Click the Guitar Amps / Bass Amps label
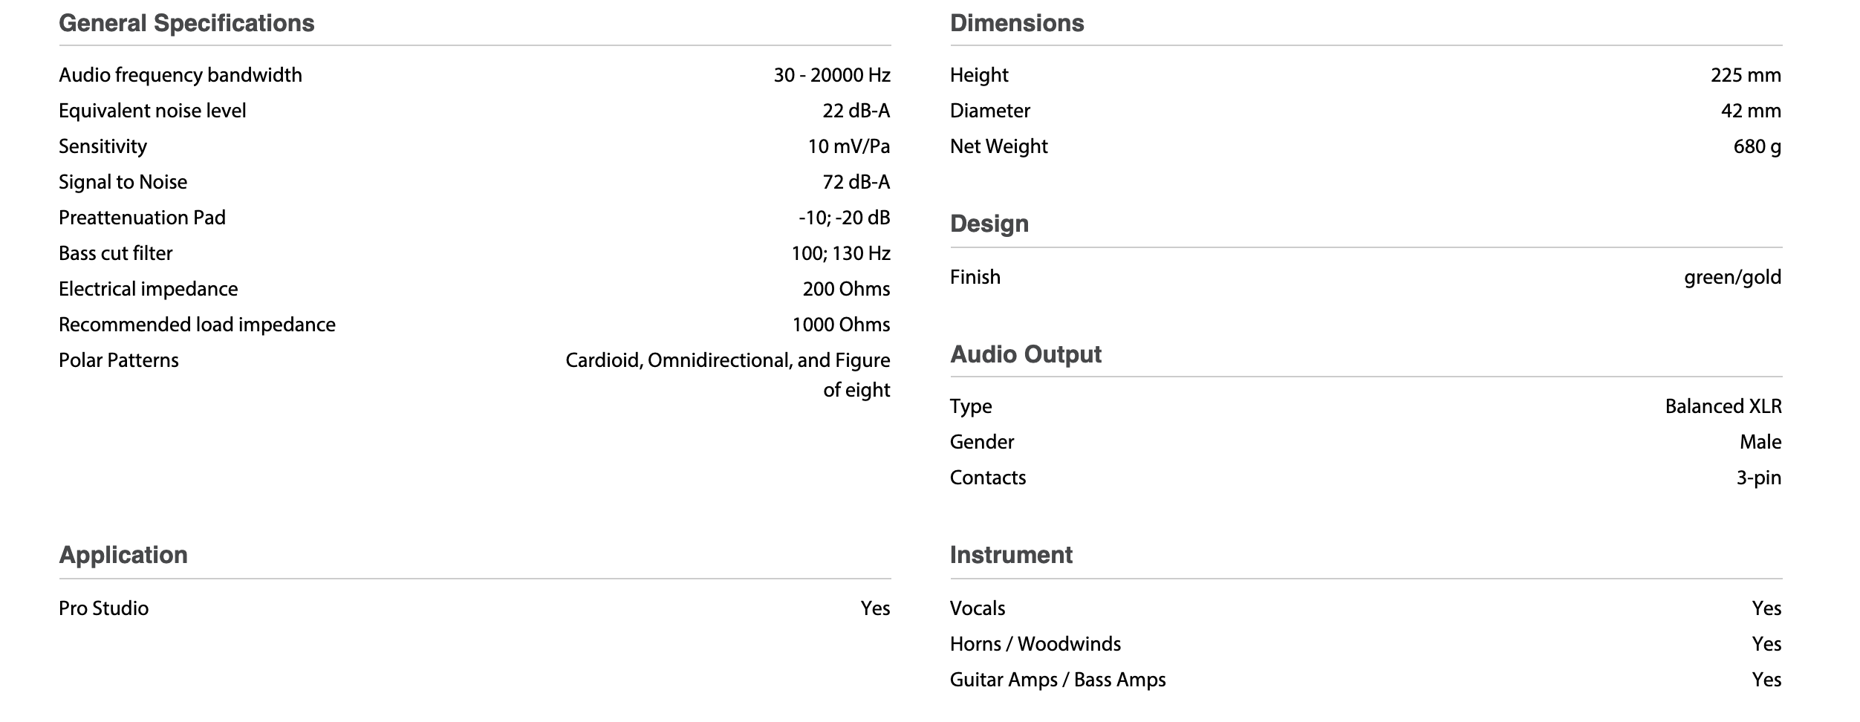The height and width of the screenshot is (722, 1860). coord(1057,680)
